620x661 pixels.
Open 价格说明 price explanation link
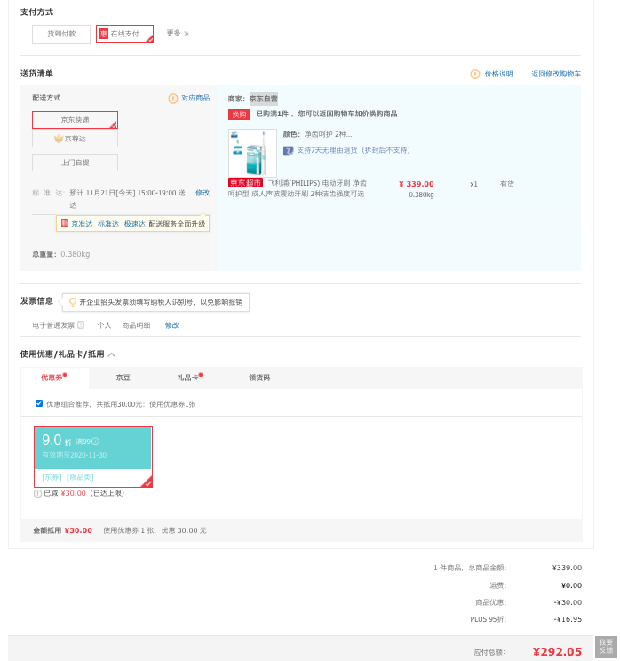tap(498, 75)
